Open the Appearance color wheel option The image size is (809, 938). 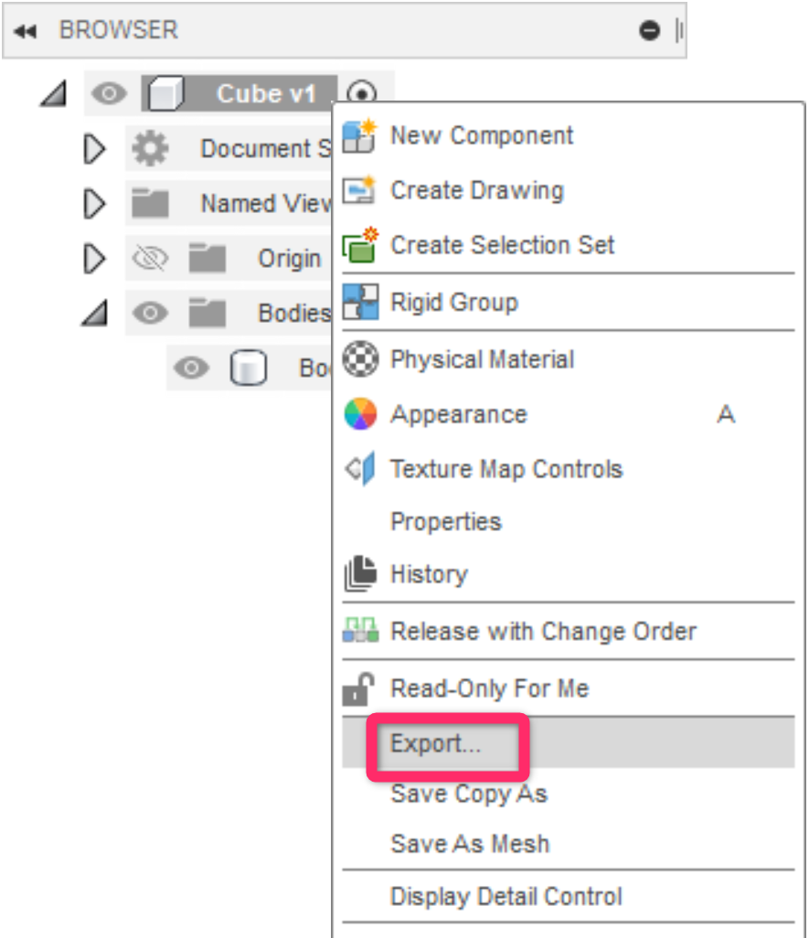click(x=359, y=415)
